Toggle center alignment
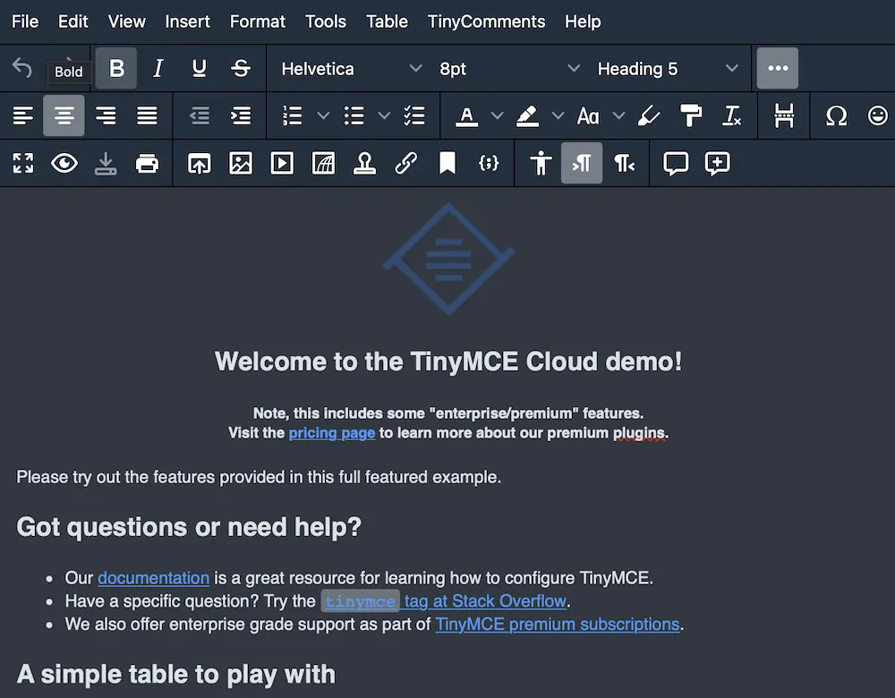This screenshot has height=698, width=895. (x=64, y=115)
